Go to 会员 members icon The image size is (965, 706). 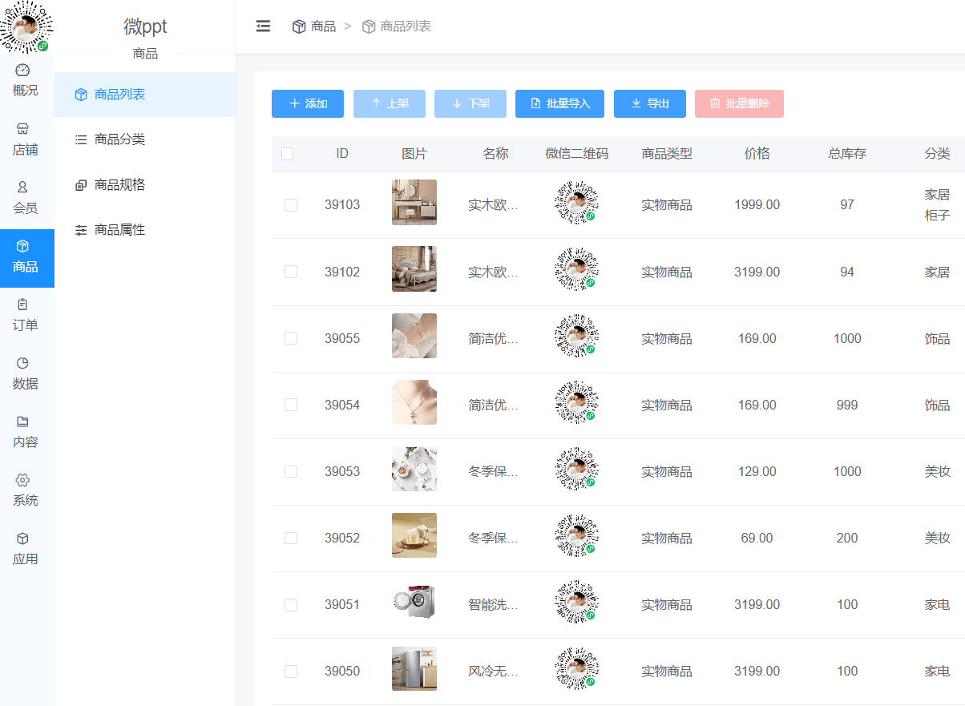22,188
